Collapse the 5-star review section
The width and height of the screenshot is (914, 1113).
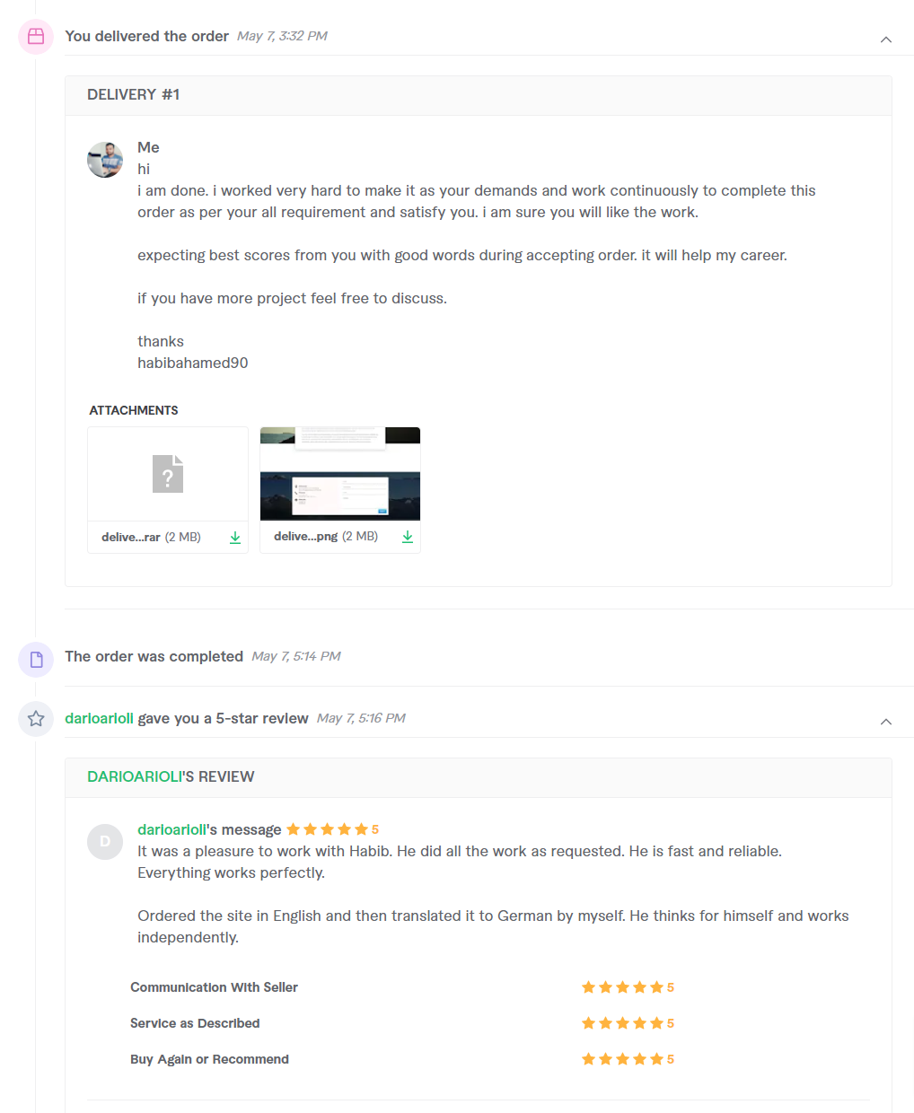coord(886,722)
